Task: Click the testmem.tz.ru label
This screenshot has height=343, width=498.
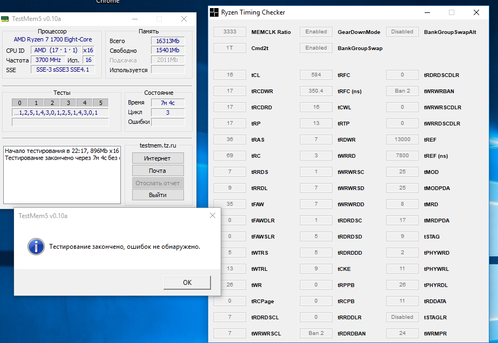Action: pyautogui.click(x=158, y=145)
